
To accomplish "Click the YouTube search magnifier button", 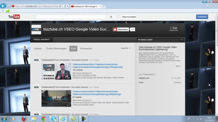I will 111,17.
